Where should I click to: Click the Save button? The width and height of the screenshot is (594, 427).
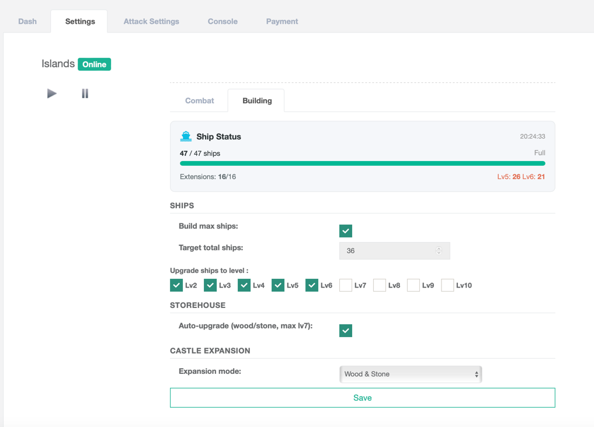(362, 398)
